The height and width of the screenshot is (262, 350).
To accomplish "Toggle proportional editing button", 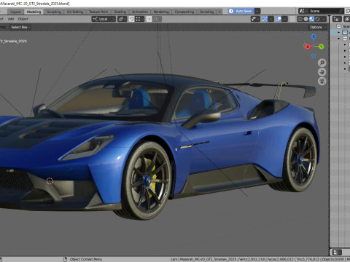I will [x=149, y=19].
